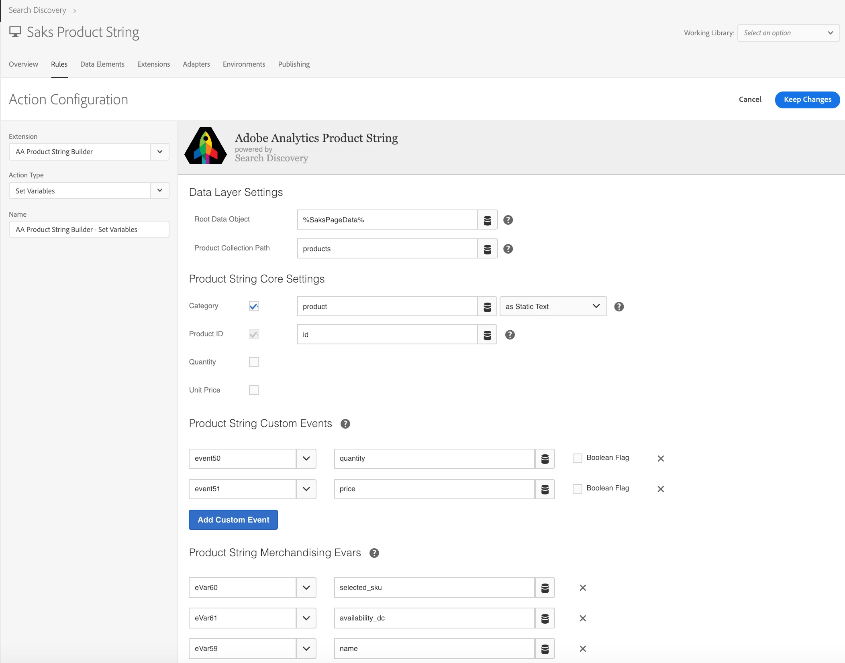Remove the event50 custom event row
This screenshot has width=845, height=663.
[661, 458]
